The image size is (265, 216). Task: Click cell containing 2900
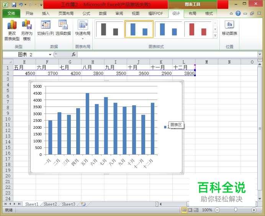[161, 74]
